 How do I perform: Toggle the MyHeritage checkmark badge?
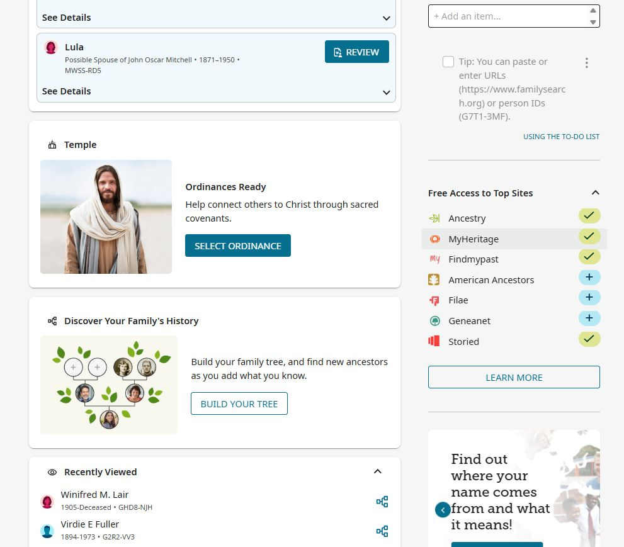point(589,236)
